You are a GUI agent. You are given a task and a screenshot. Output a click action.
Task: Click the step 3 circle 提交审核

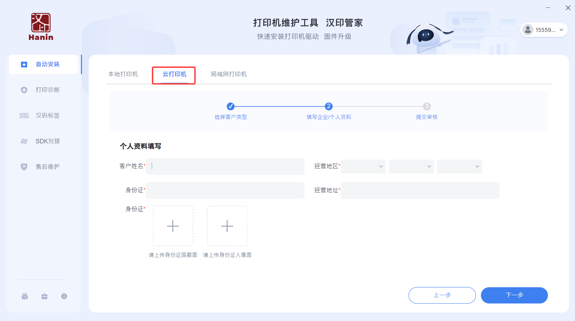coord(426,106)
